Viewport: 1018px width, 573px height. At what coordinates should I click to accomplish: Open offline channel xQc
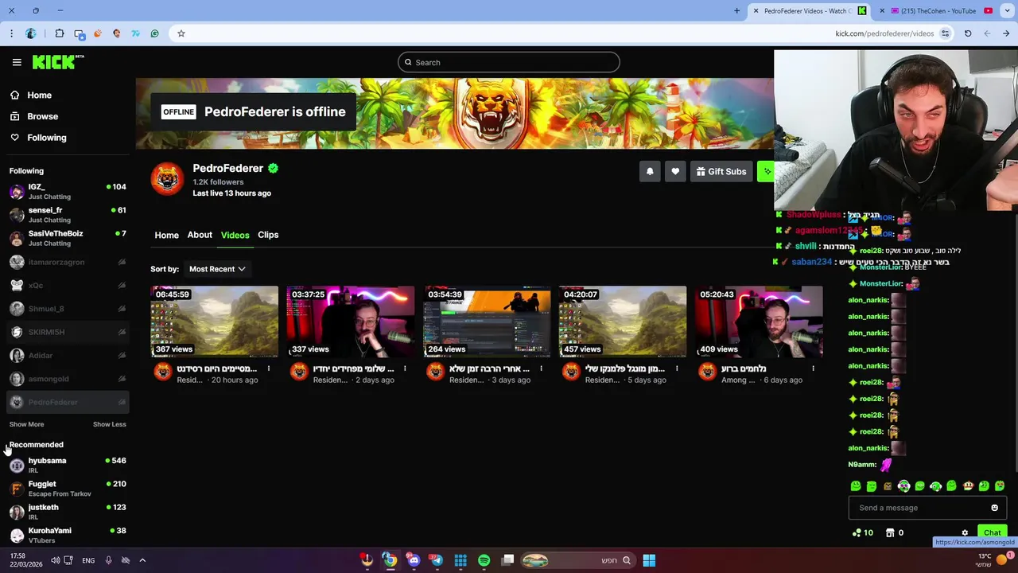pyautogui.click(x=68, y=285)
